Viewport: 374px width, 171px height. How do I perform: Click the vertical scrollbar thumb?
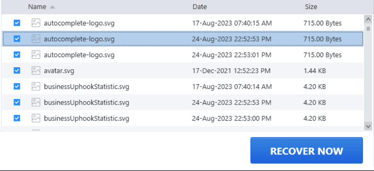point(368,29)
